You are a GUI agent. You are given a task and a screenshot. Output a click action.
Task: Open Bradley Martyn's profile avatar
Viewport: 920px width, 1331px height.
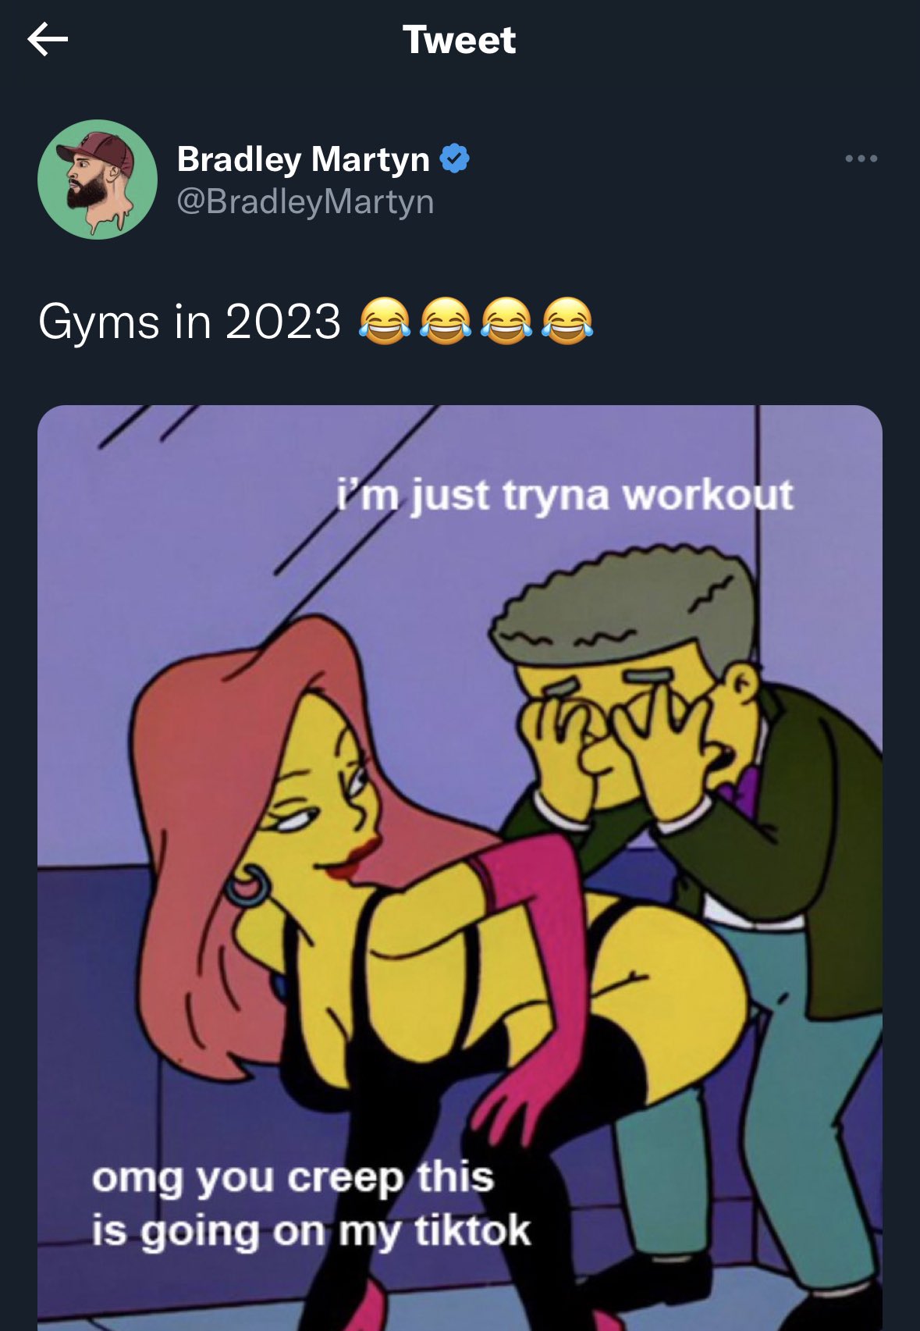point(98,180)
